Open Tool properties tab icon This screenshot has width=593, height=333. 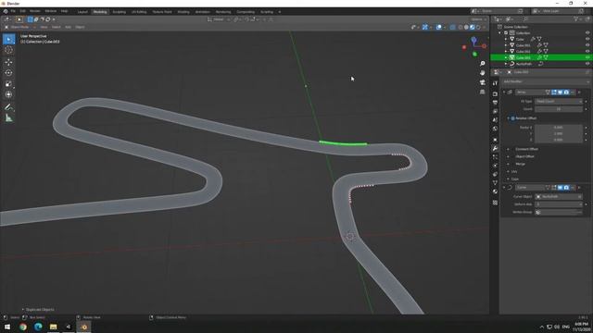[x=495, y=83]
